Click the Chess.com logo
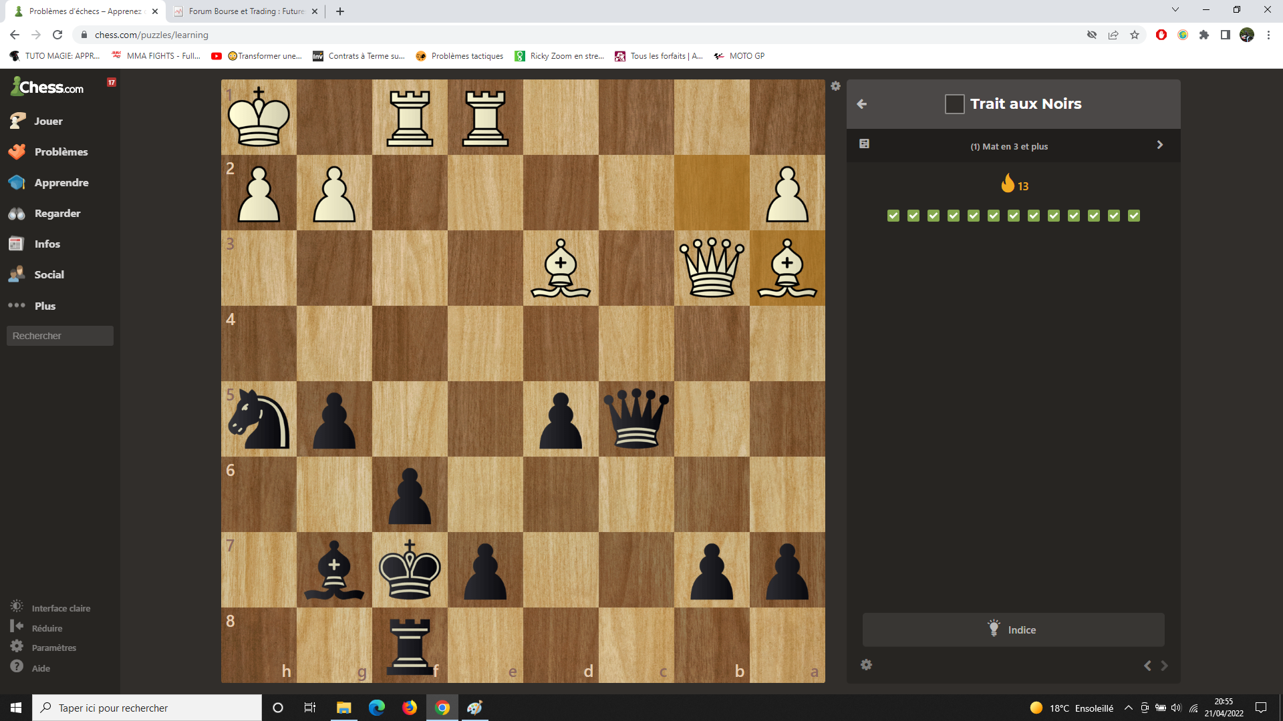1283x721 pixels. click(47, 87)
